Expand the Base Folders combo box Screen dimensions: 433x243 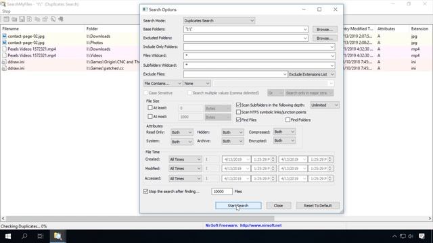click(x=305, y=29)
